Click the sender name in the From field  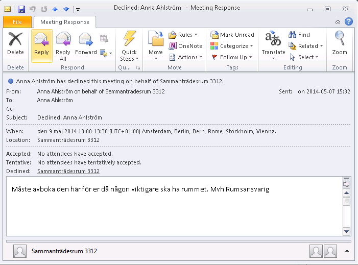tap(101, 91)
